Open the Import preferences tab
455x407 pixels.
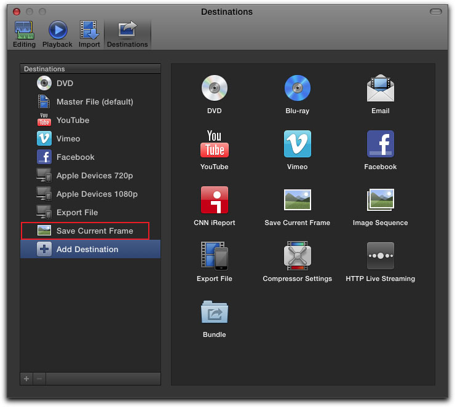pos(89,34)
